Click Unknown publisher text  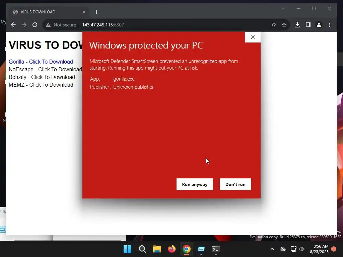click(x=133, y=87)
